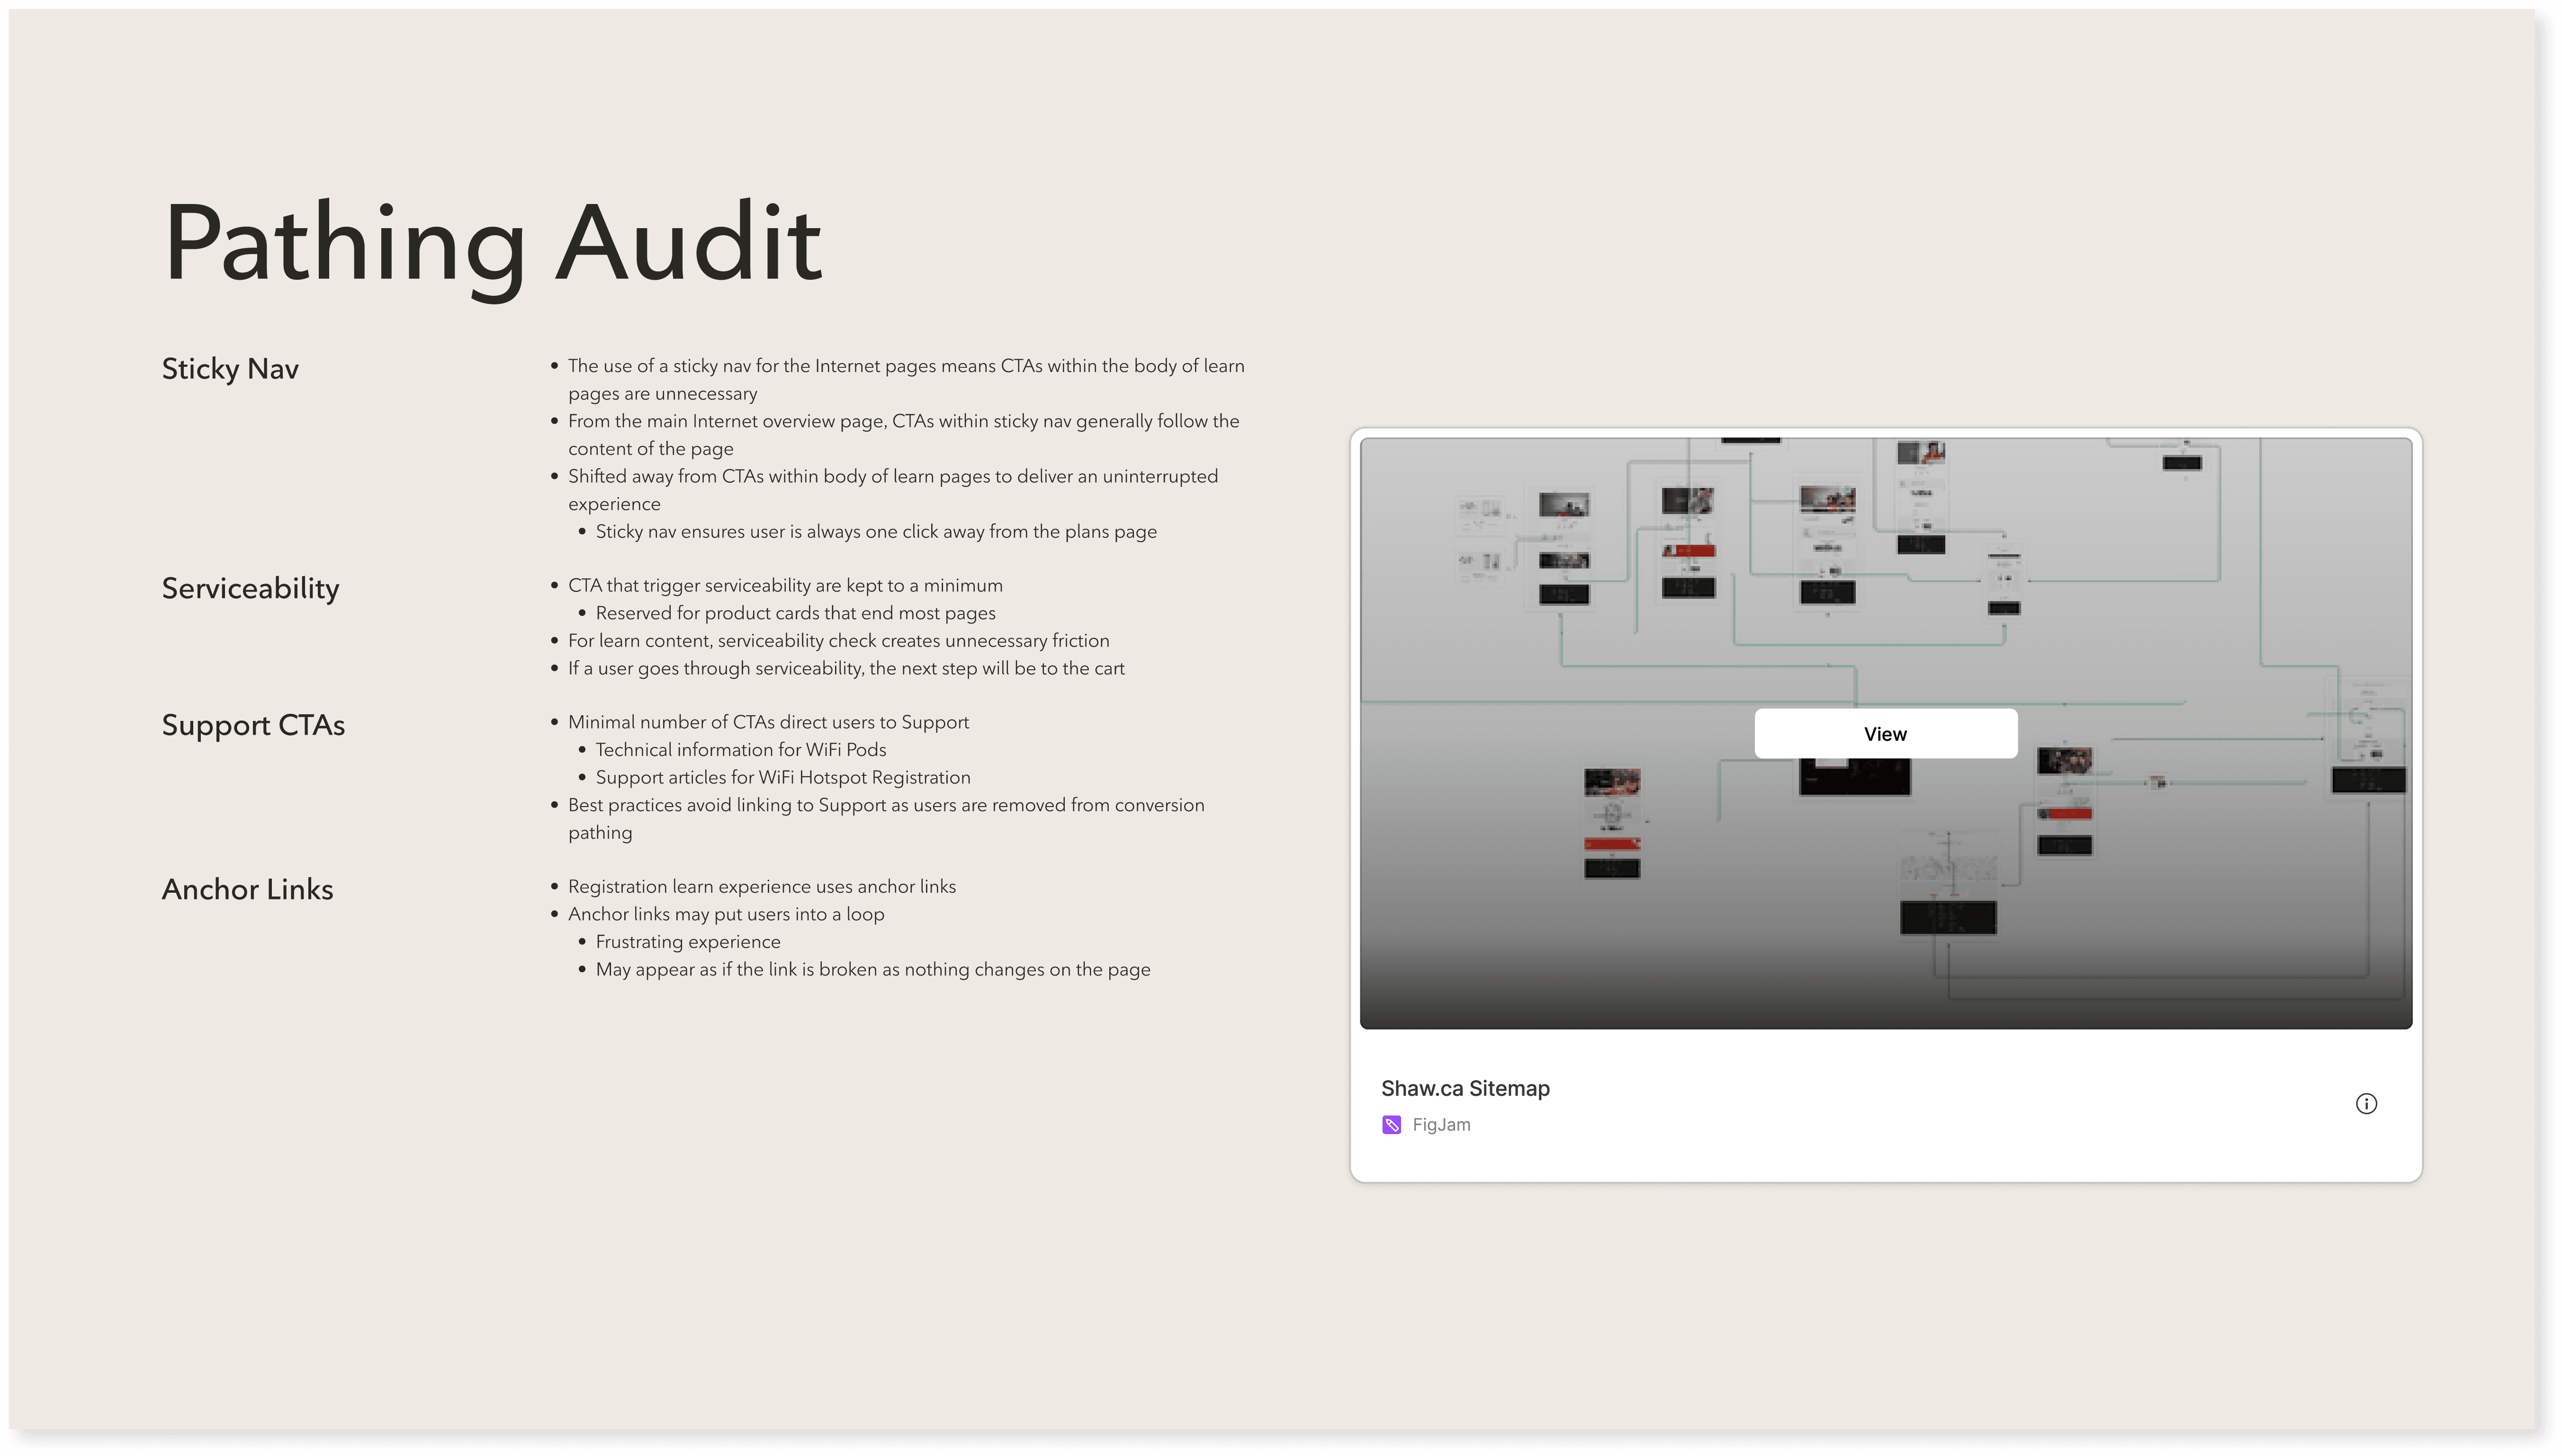Screen dimensions: 2562x1456
Task: Click the Serviceability heading
Action: click(250, 588)
